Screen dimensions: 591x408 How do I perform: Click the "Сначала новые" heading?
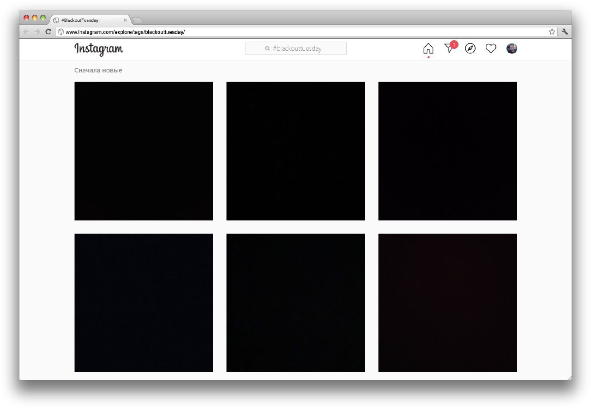(x=98, y=70)
